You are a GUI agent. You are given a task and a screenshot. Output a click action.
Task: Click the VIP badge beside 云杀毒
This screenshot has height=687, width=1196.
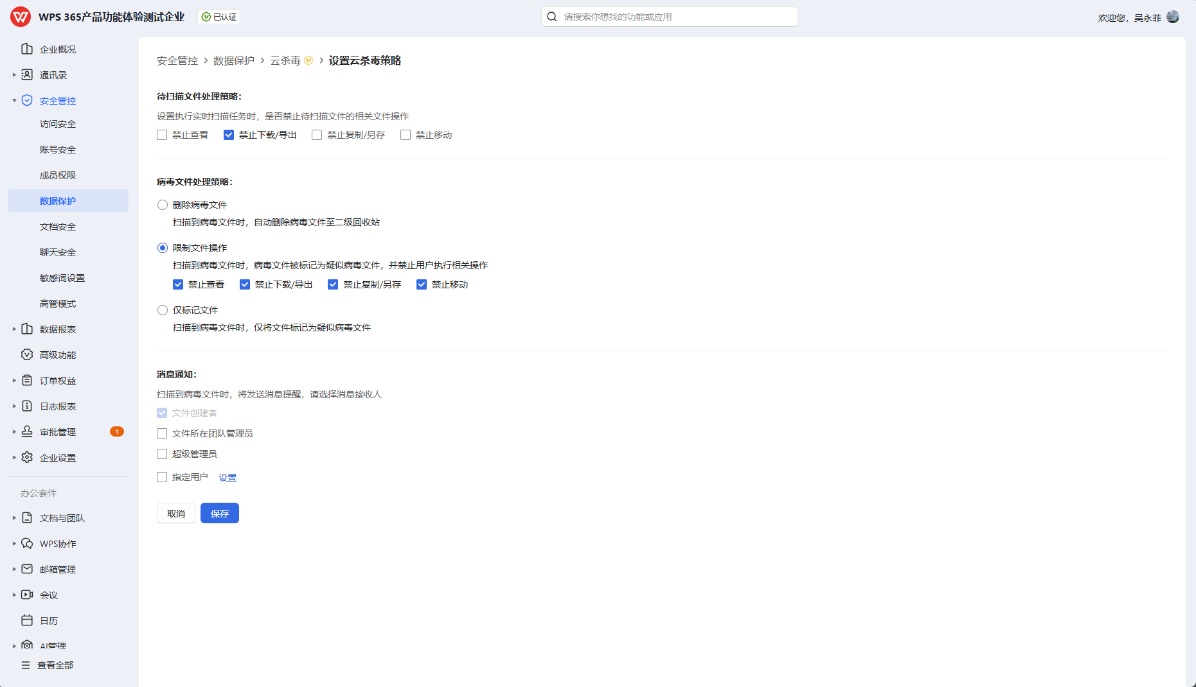click(308, 61)
